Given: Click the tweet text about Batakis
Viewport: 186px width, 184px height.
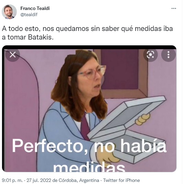Looking at the screenshot, I should click(x=87, y=33).
